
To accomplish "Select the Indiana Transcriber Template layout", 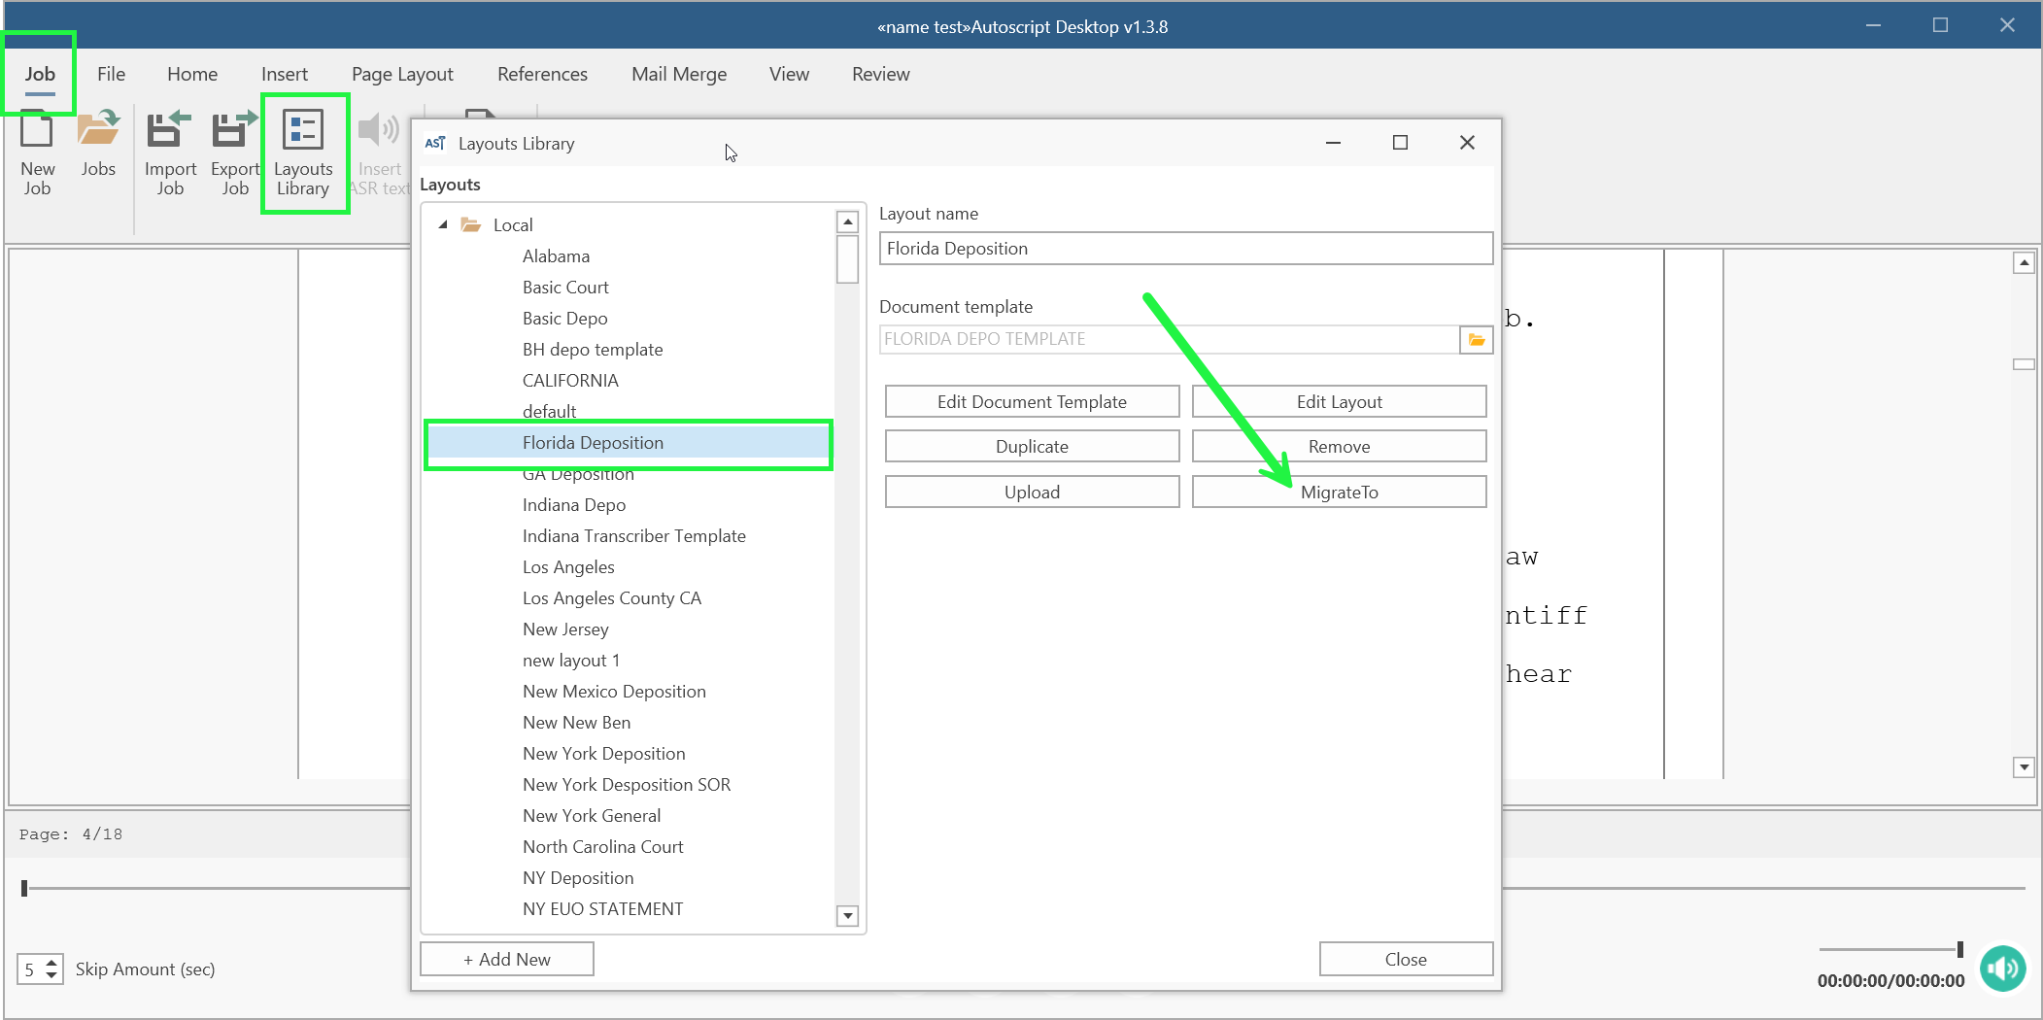I will click(633, 536).
